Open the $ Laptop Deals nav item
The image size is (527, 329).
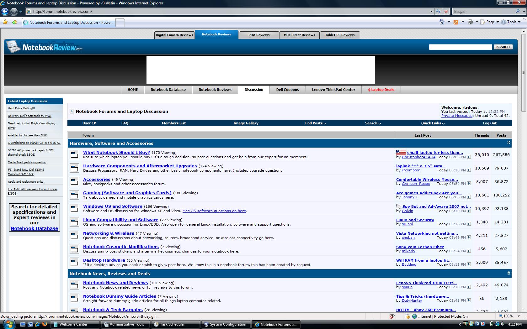[x=381, y=90]
